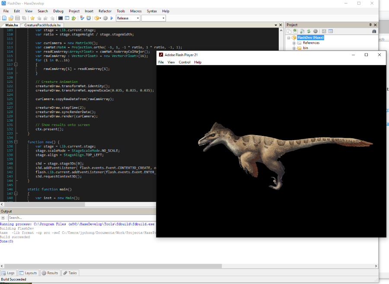Open the Refactor menu
The height and width of the screenshot is (284, 389).
tap(105, 11)
